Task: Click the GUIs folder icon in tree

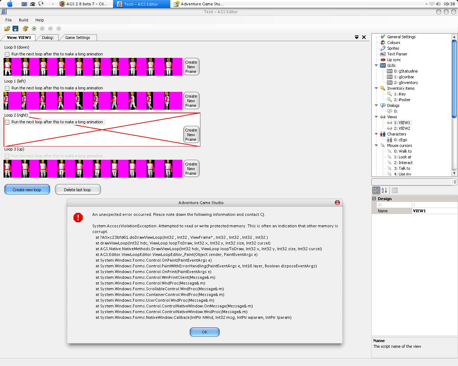Action: 383,65
